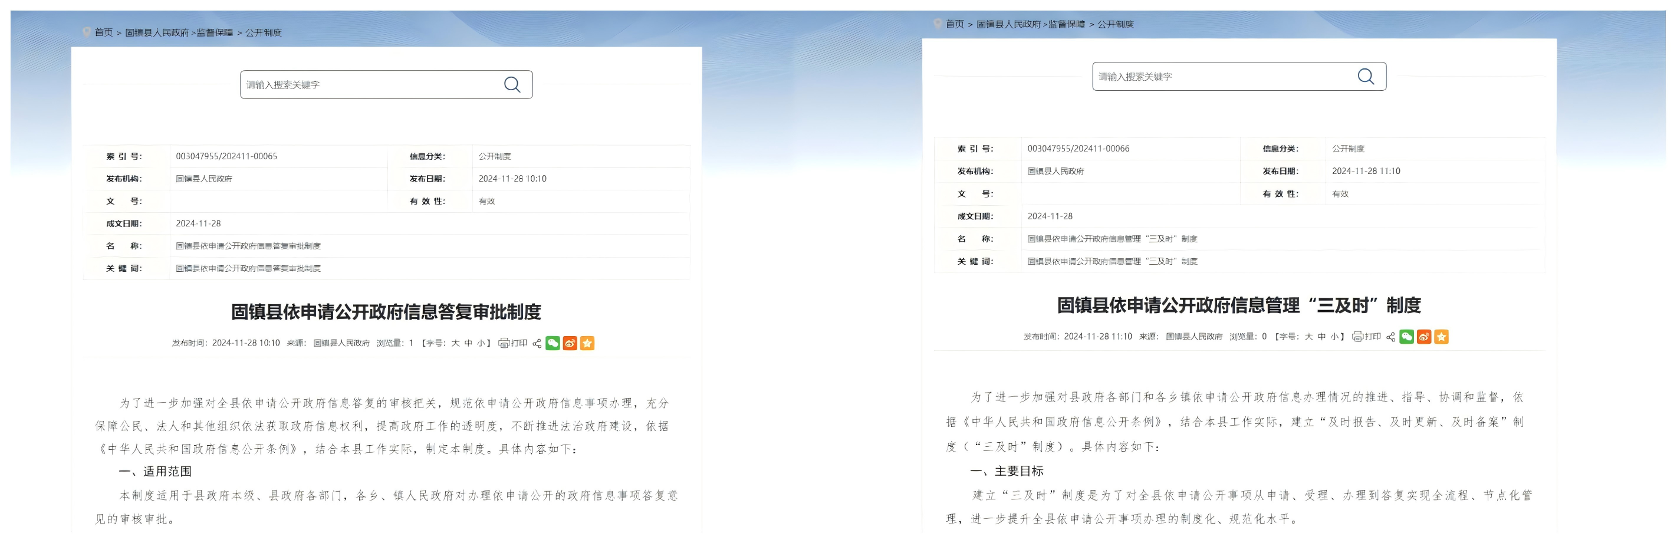
Task: Click headline 固镇县依申请公开政府信息答复审批制度
Action: [x=386, y=312]
